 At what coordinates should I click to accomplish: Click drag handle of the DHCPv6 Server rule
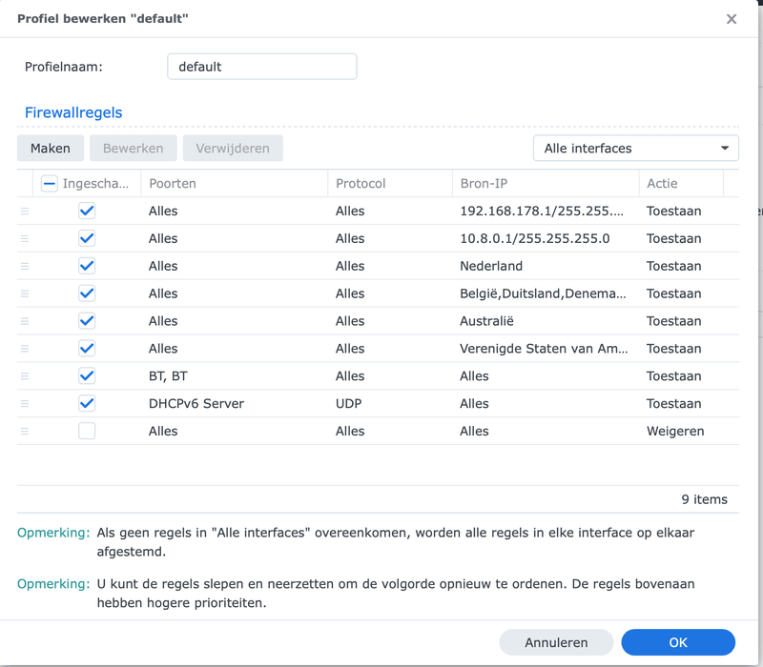pyautogui.click(x=25, y=404)
